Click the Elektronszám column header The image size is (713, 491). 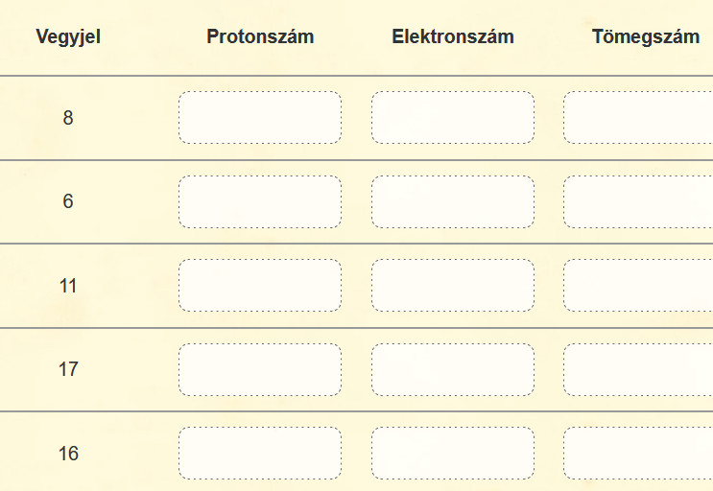click(453, 36)
